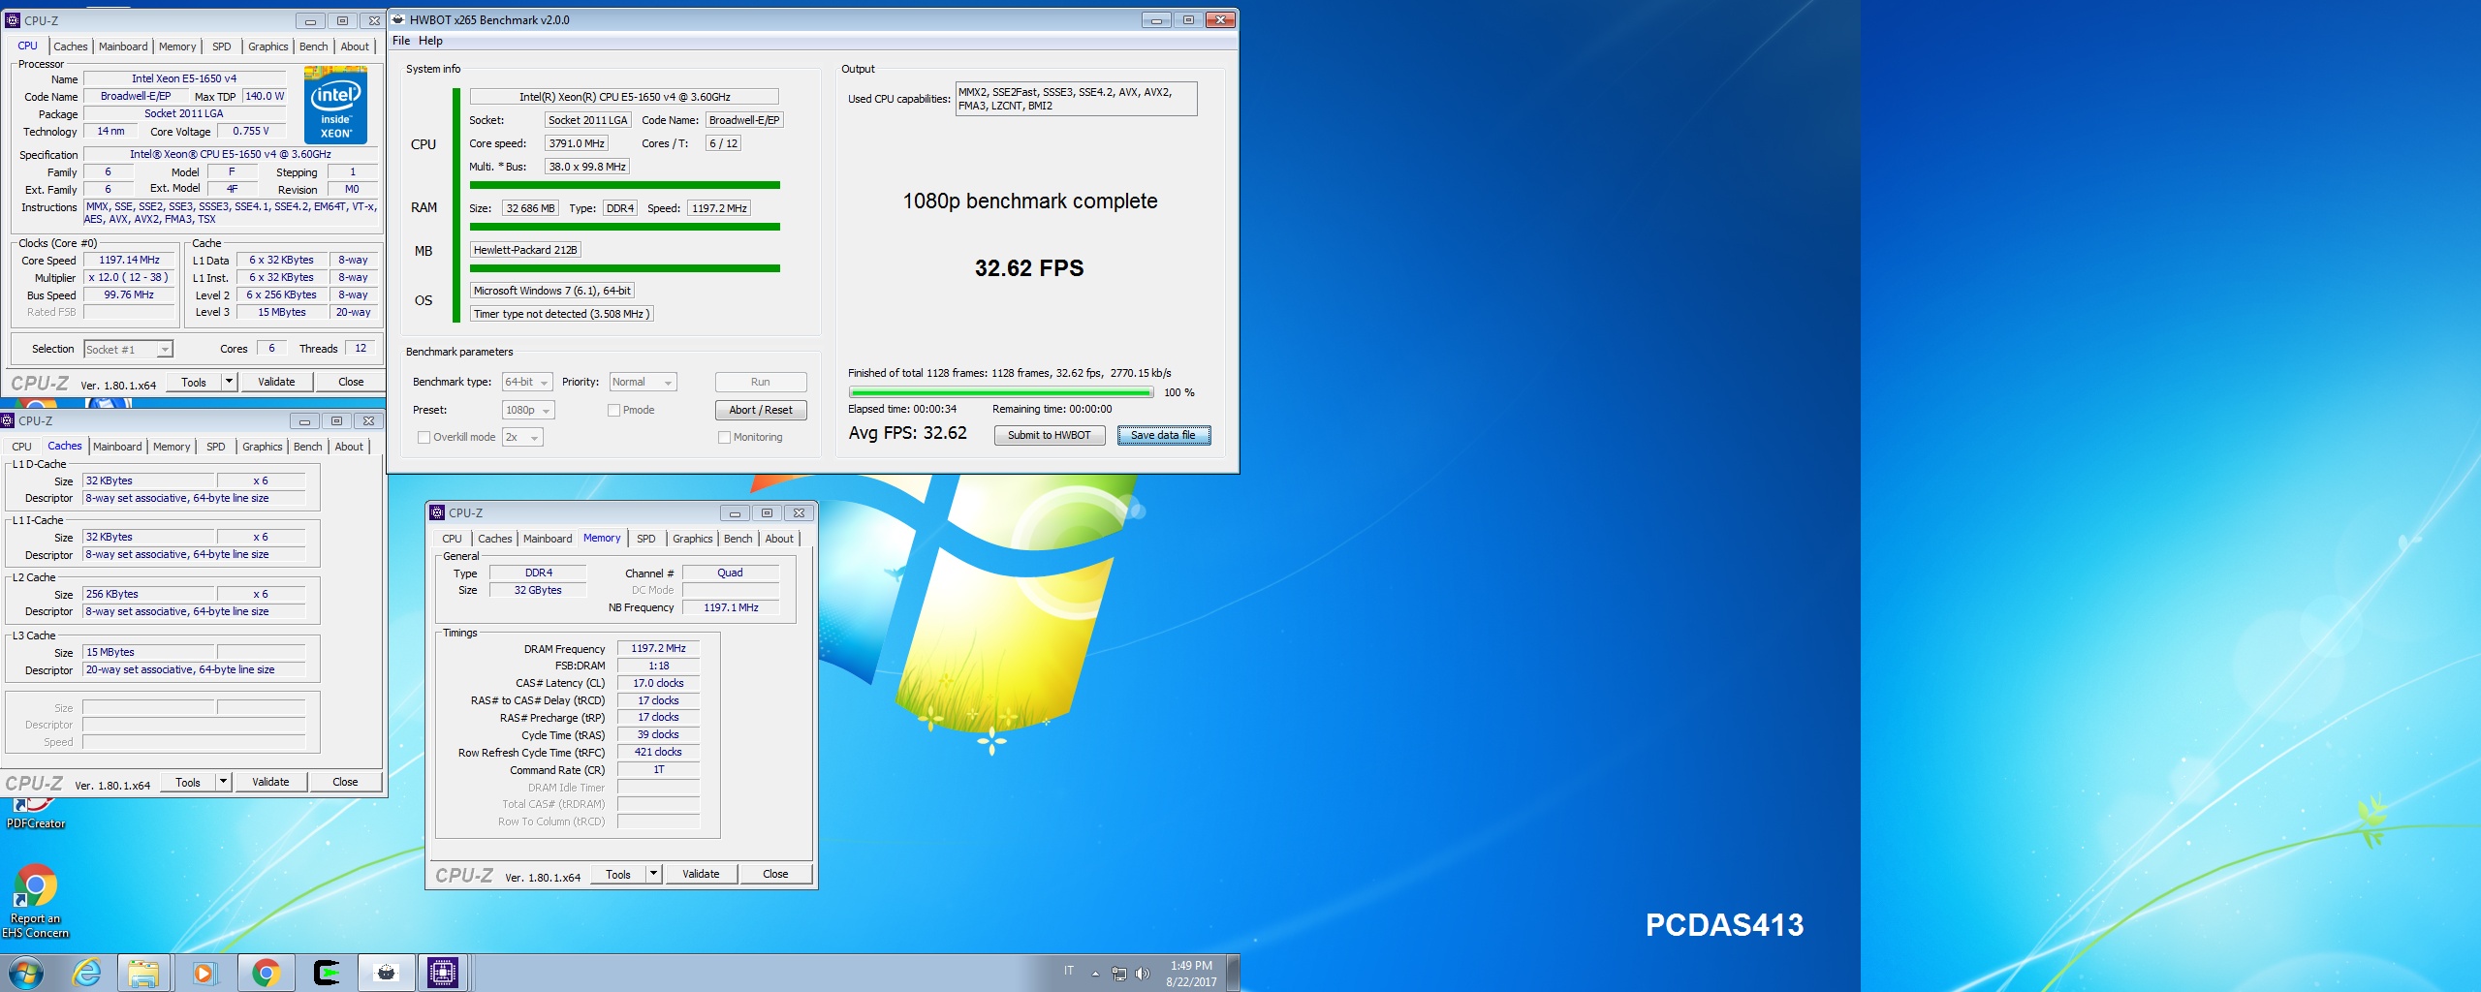Open the black-and-green C taskbar icon

pos(326,973)
